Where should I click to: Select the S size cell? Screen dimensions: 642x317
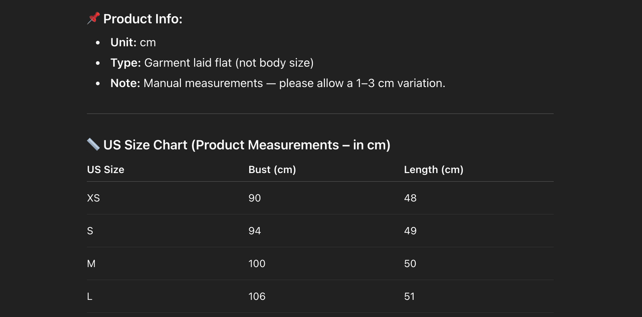(x=90, y=231)
